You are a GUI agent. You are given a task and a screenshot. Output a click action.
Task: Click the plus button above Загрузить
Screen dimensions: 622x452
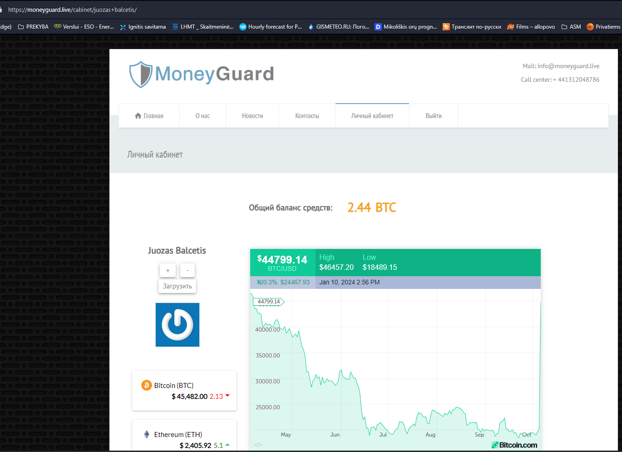(168, 270)
